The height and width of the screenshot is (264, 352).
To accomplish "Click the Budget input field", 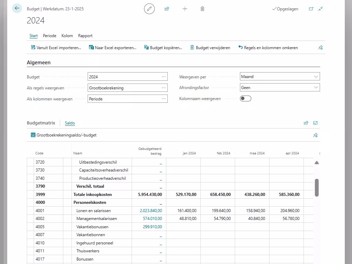I will 124,77.
